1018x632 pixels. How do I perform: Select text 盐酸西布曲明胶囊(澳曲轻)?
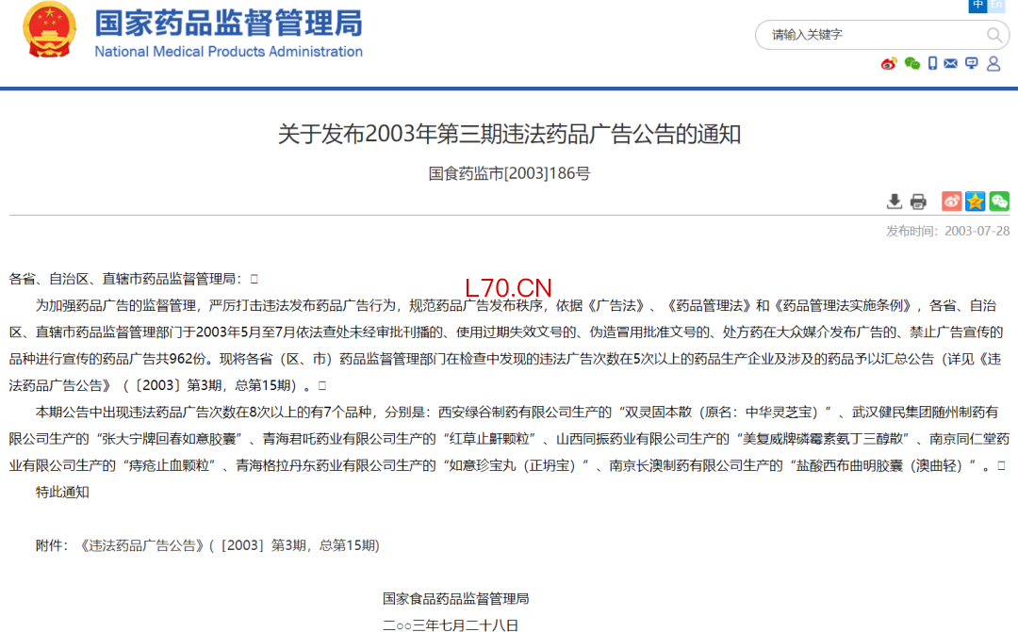click(879, 466)
